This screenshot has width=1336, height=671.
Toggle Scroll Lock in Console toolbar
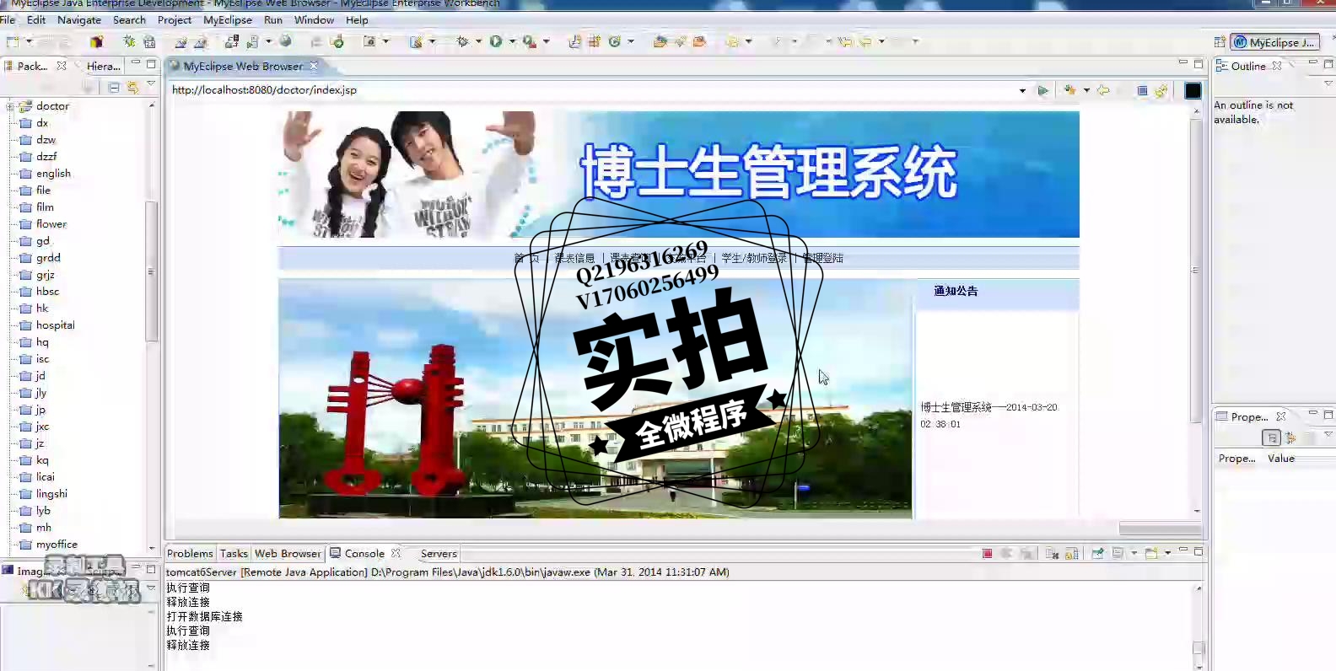(x=1072, y=554)
